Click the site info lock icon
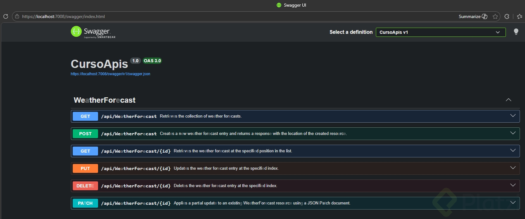This screenshot has width=525, height=219. [x=17, y=16]
